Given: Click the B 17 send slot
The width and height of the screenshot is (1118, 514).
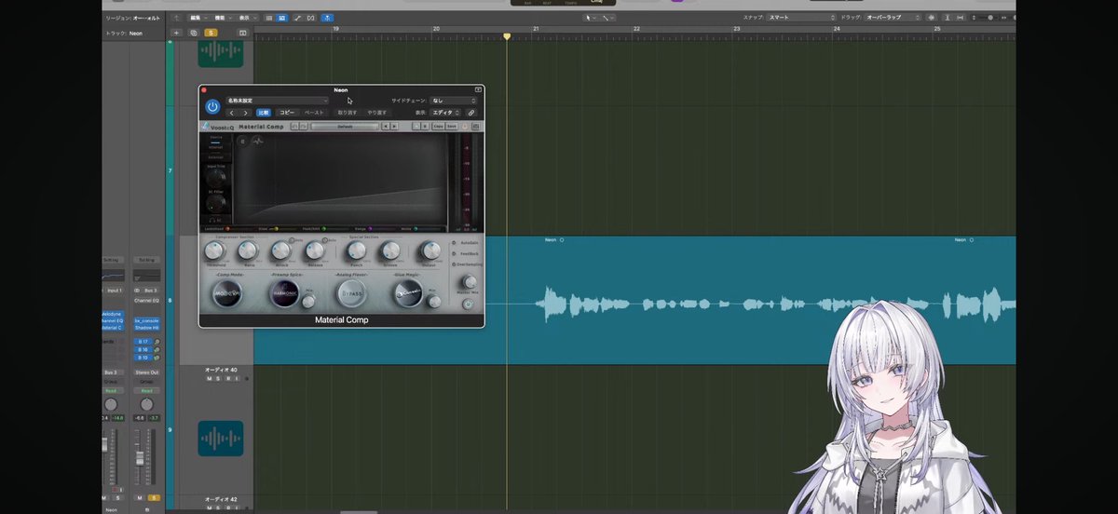Looking at the screenshot, I should coord(143,342).
